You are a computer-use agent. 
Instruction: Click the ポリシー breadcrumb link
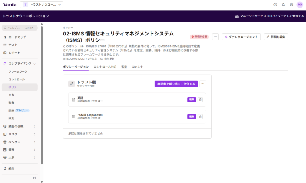point(68,28)
